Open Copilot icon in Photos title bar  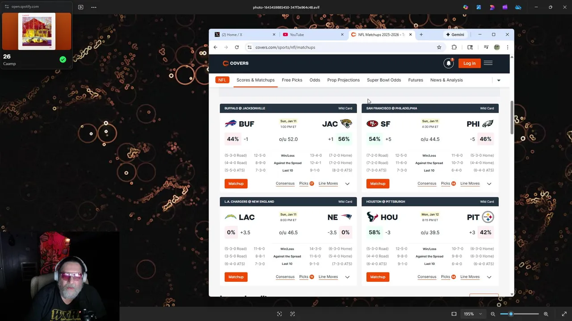tap(466, 7)
